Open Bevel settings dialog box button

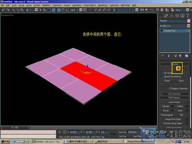click(172, 111)
